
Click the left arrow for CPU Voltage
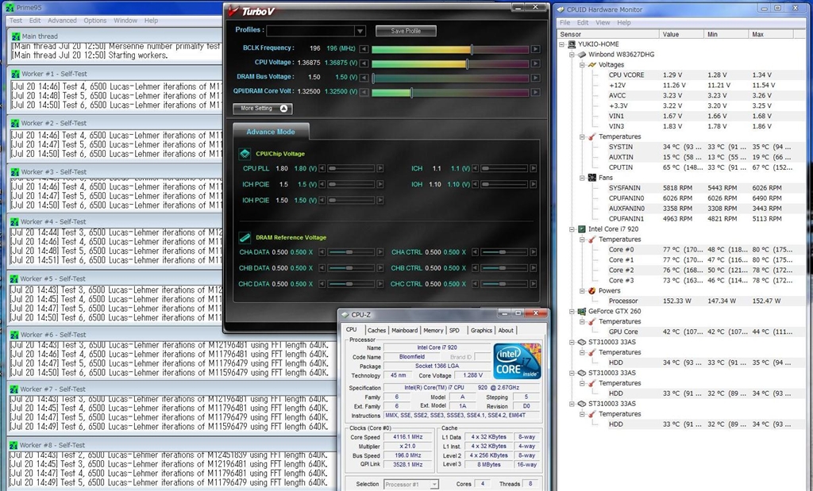pyautogui.click(x=364, y=63)
